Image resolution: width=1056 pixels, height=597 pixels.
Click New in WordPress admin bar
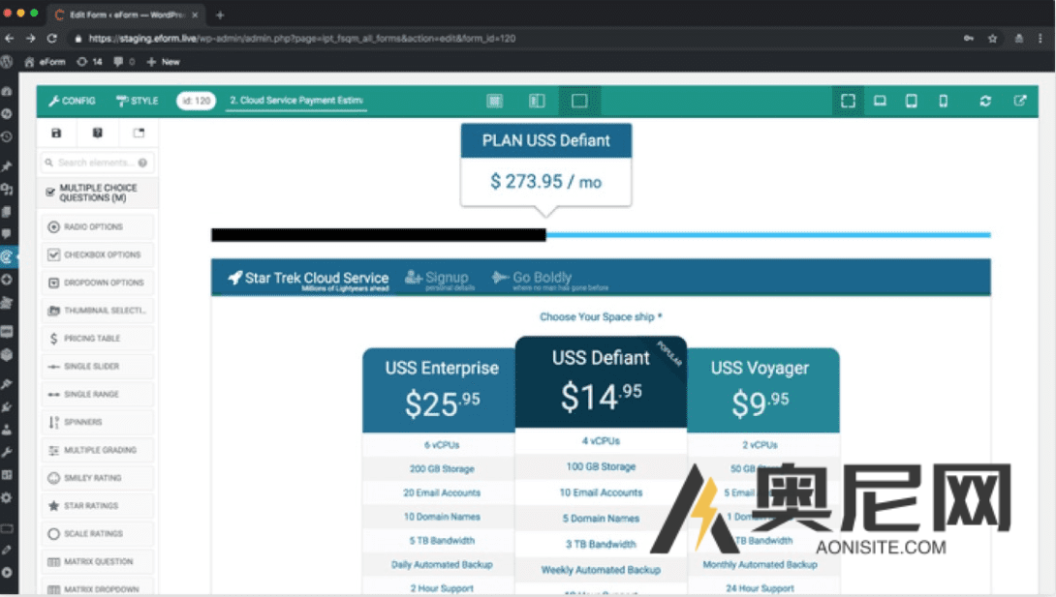click(x=163, y=62)
